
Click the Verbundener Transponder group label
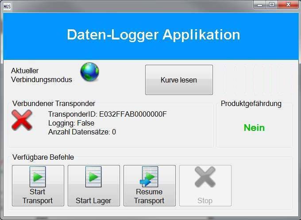[54, 103]
